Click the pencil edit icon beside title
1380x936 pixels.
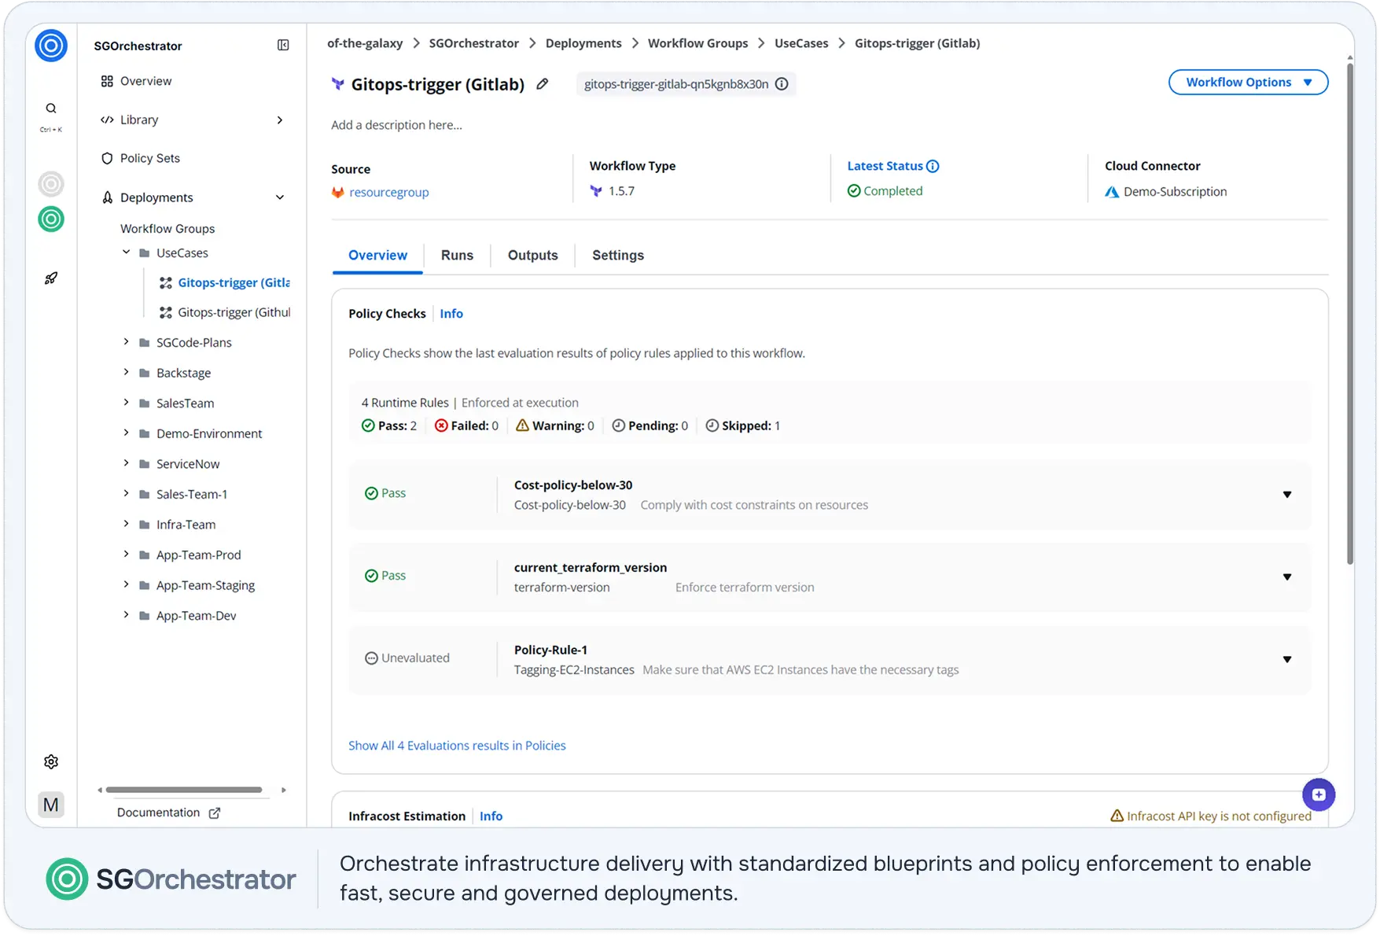pyautogui.click(x=543, y=84)
